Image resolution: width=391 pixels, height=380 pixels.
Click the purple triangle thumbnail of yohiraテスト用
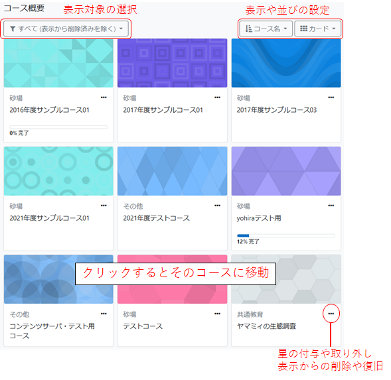coord(286,171)
